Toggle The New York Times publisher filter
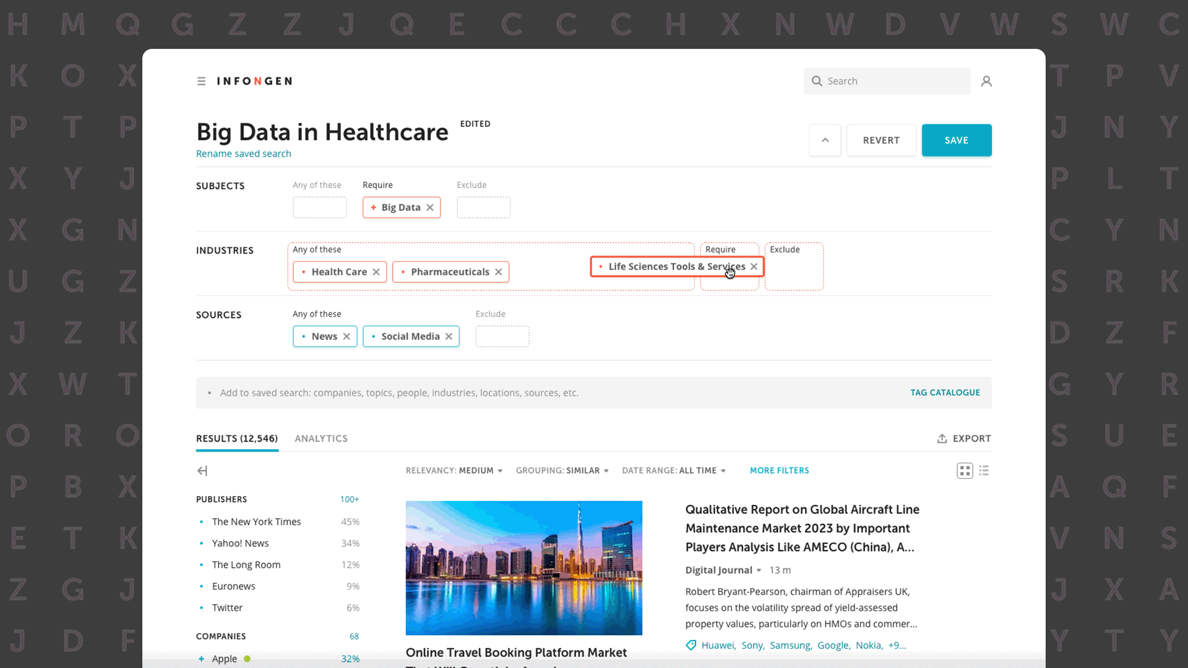Viewport: 1188px width, 668px height. (x=256, y=522)
